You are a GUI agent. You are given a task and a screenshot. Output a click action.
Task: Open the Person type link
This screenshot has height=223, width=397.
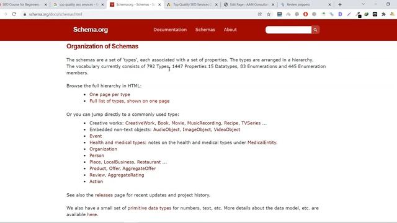coord(97,155)
